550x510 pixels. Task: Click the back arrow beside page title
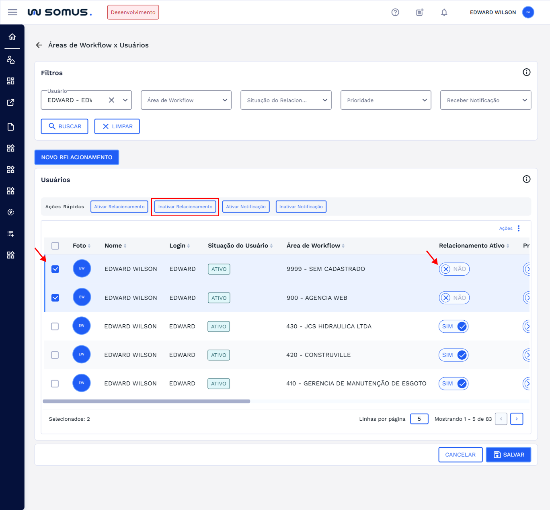(39, 45)
